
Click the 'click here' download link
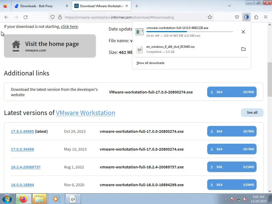(69, 27)
